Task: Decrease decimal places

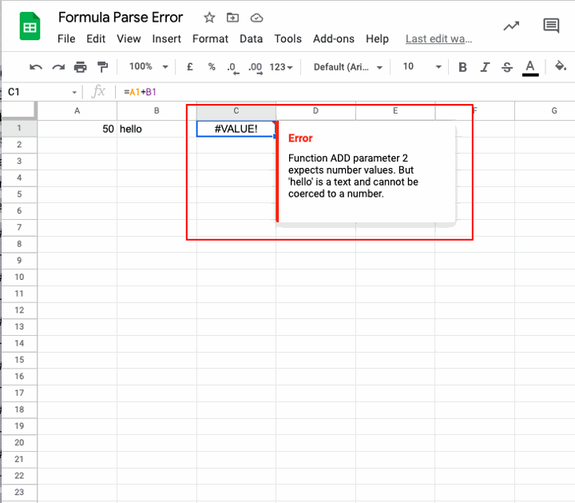Action: click(x=232, y=67)
